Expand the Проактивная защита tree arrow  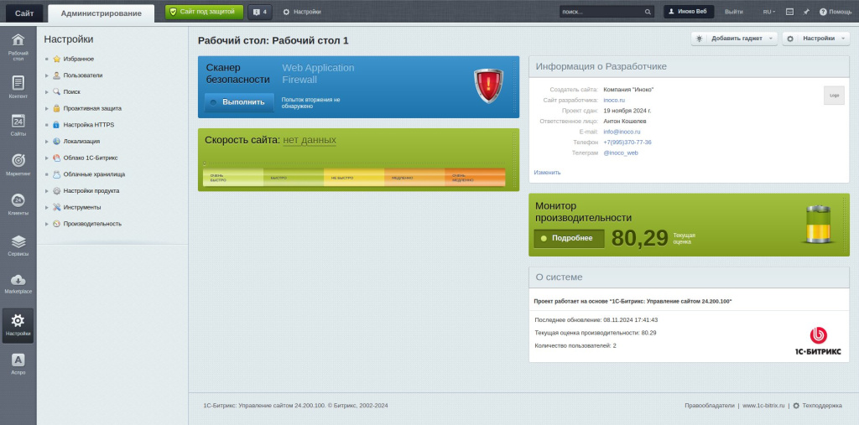47,108
